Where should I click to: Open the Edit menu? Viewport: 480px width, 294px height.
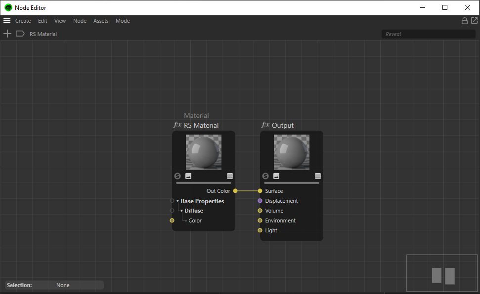tap(43, 21)
